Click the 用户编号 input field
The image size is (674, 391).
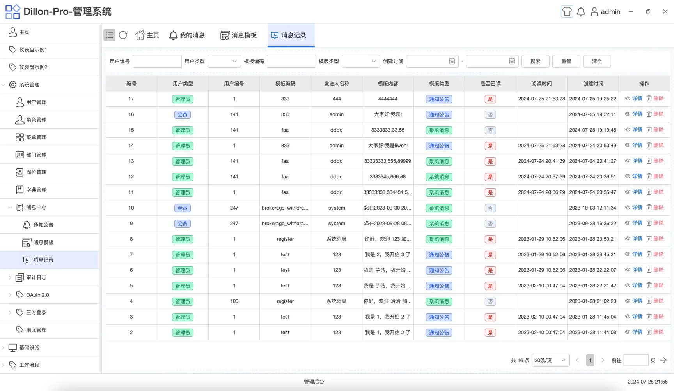(x=157, y=61)
